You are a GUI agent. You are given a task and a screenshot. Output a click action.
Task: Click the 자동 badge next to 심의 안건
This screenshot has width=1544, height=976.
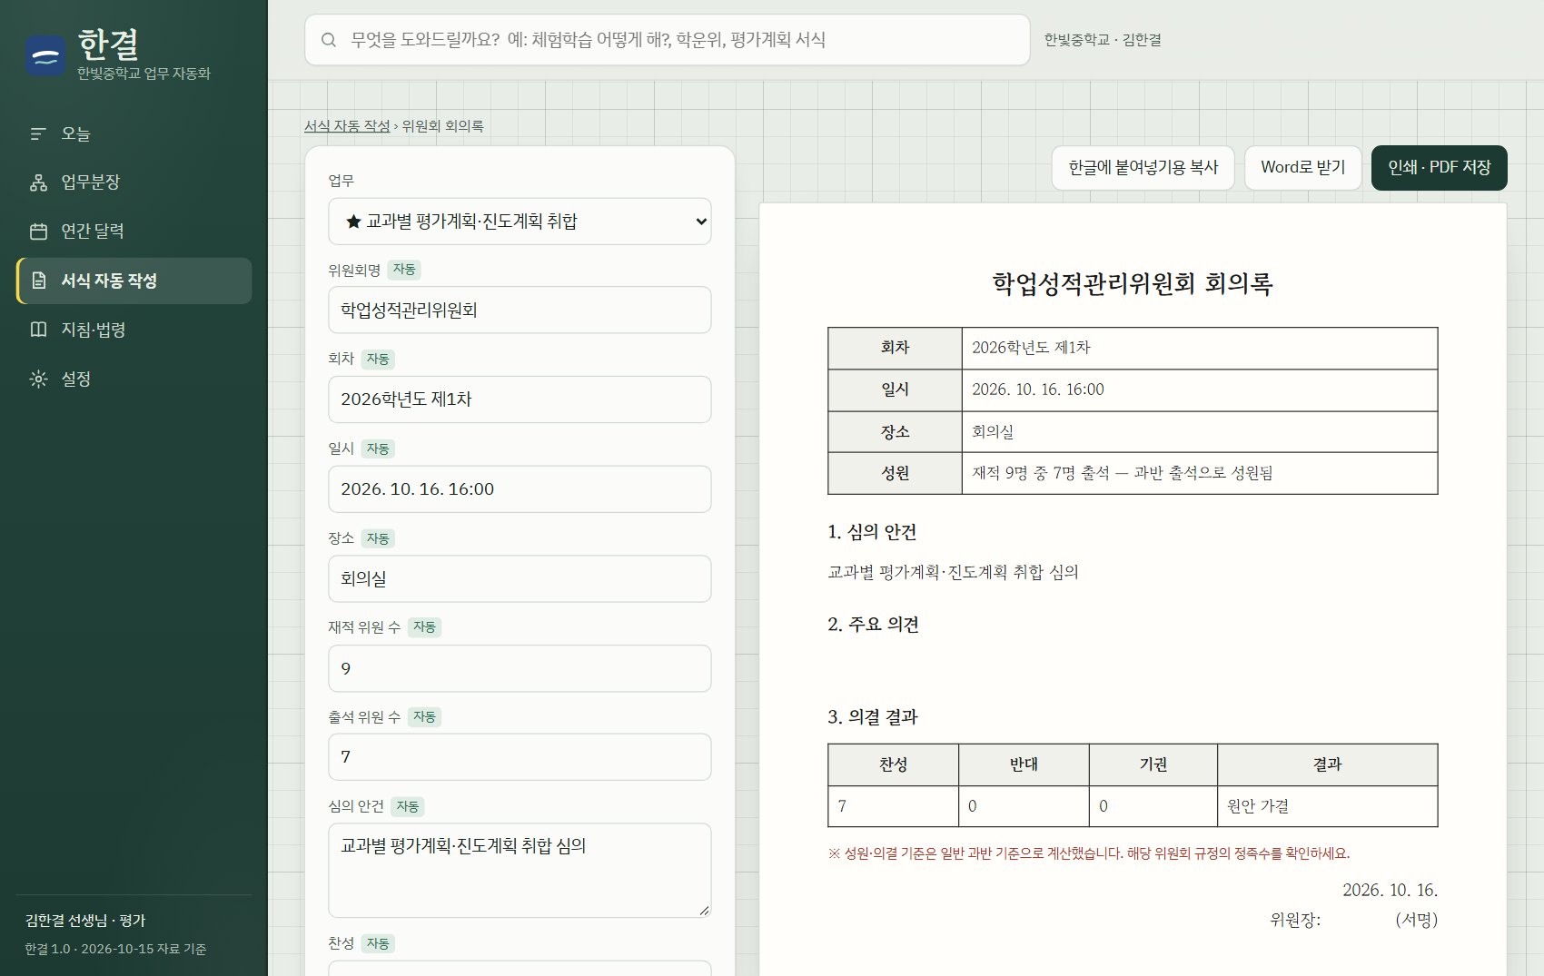pyautogui.click(x=408, y=806)
